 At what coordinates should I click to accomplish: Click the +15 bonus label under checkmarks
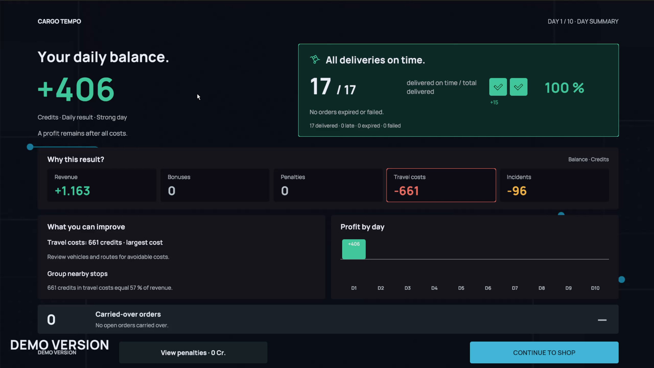pyautogui.click(x=494, y=102)
